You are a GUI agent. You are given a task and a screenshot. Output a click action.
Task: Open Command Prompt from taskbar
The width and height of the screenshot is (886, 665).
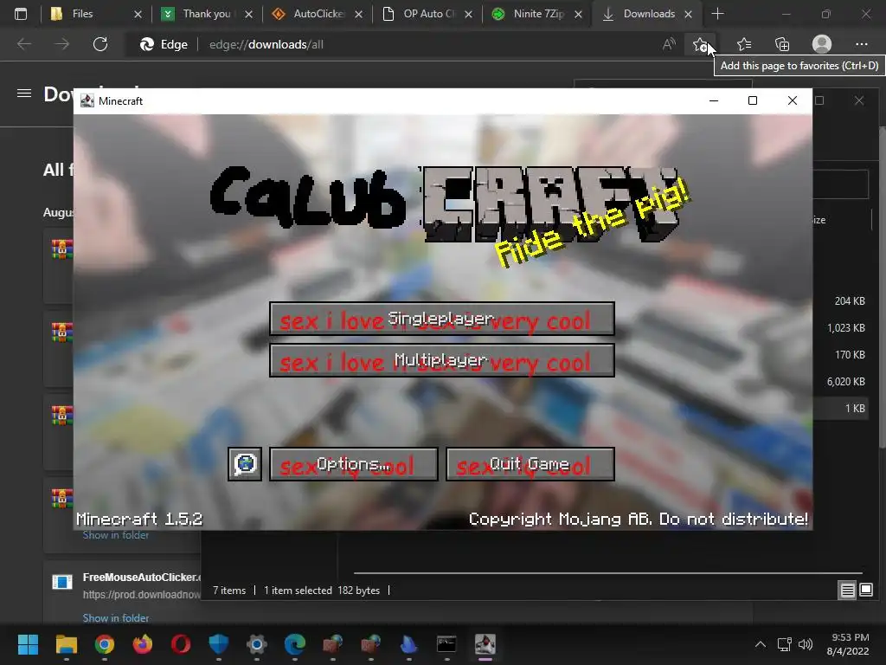[x=446, y=644]
